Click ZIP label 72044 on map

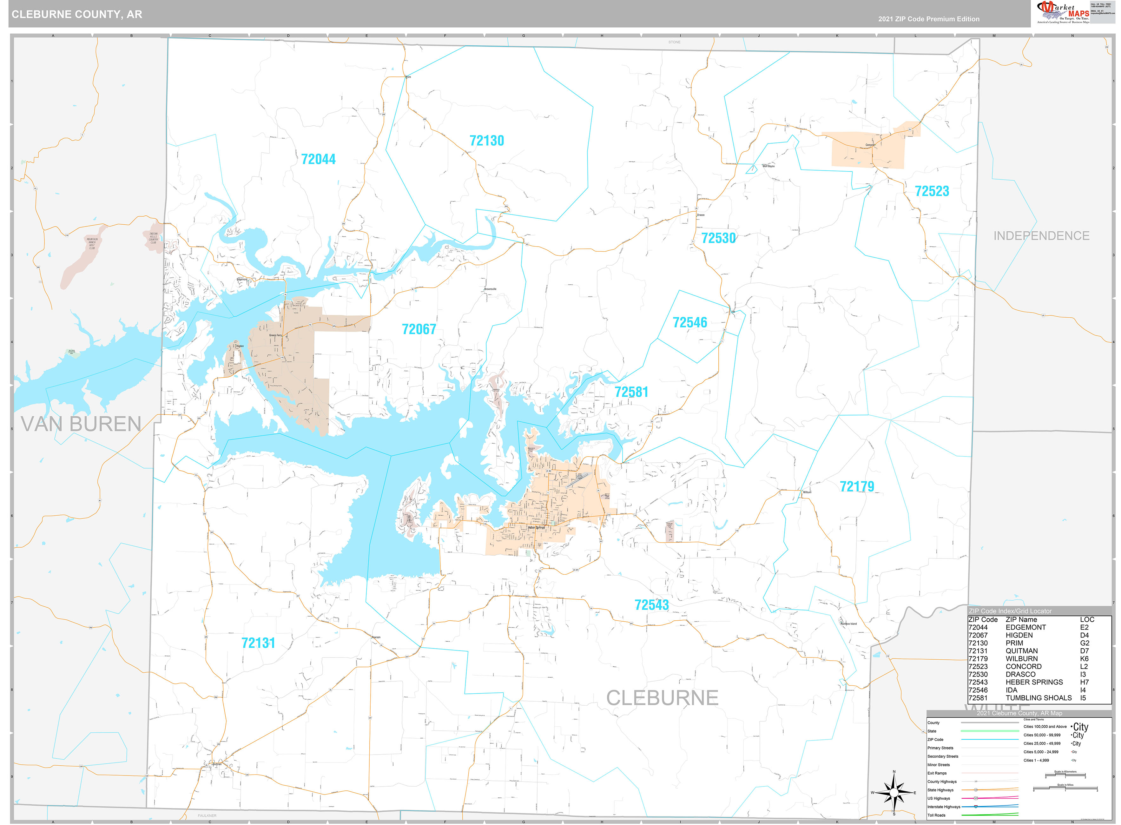(319, 159)
